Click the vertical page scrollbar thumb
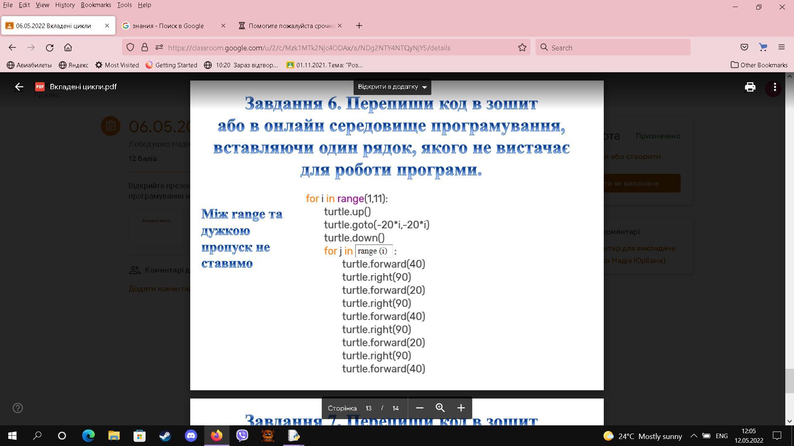This screenshot has height=446, width=794. click(789, 381)
